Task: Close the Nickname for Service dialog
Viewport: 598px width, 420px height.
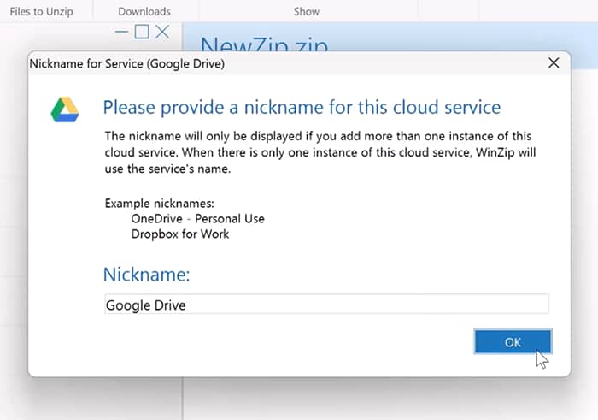Action: (554, 62)
